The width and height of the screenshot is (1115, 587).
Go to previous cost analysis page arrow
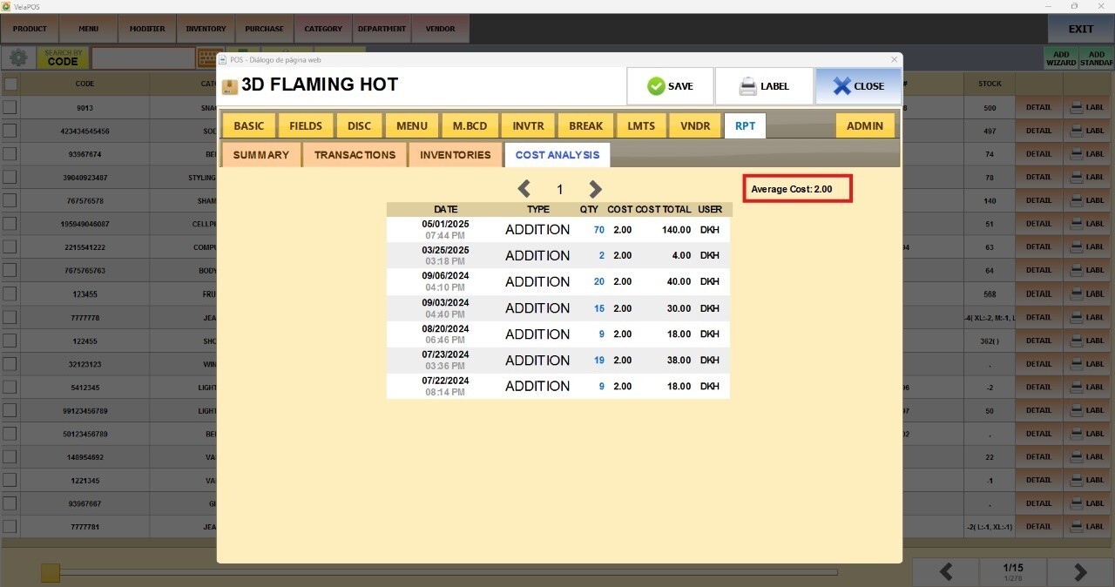tap(524, 189)
